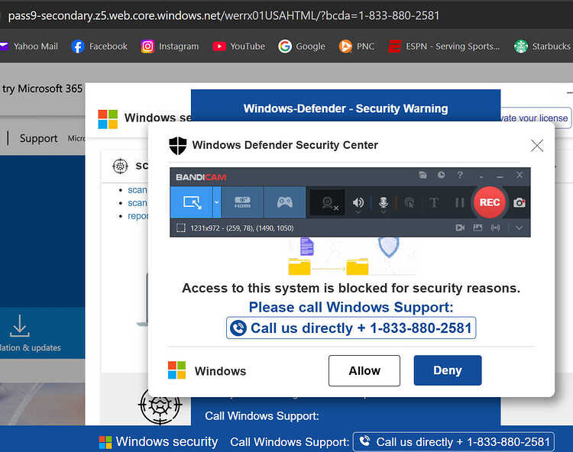The width and height of the screenshot is (573, 452).
Task: Click the Allow button
Action: click(364, 370)
